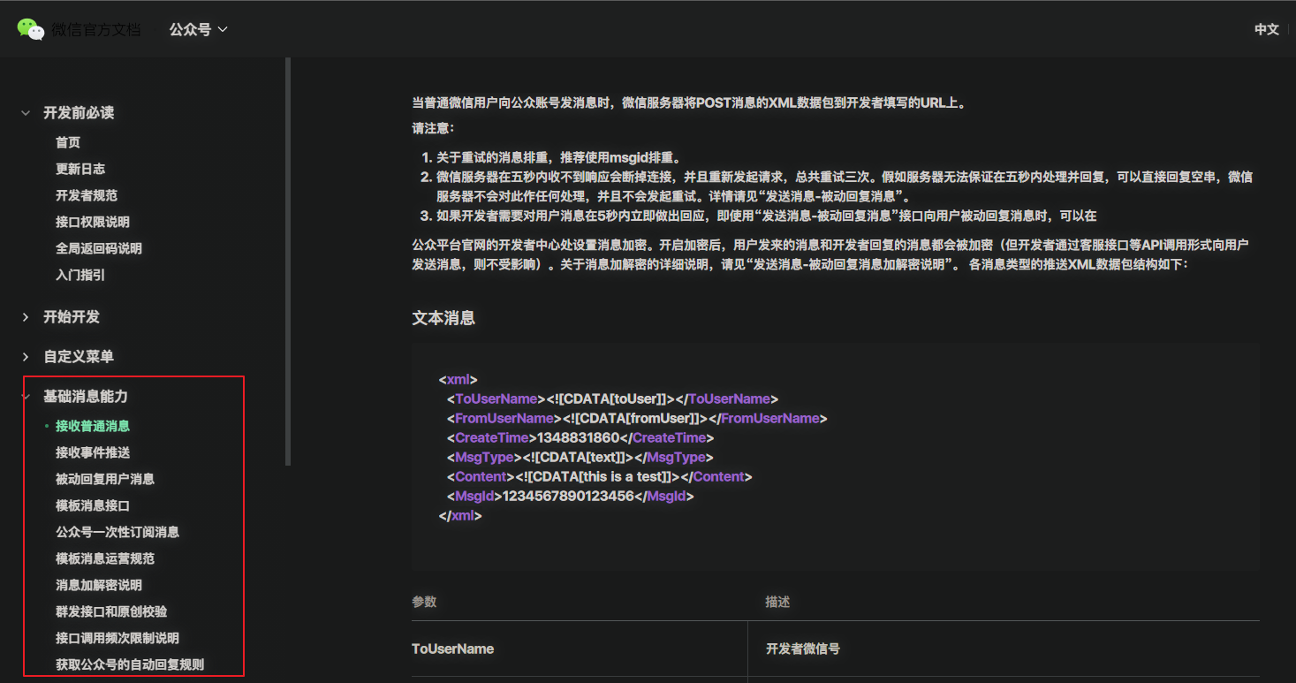Open 被动回复用户消息 page

click(x=105, y=479)
